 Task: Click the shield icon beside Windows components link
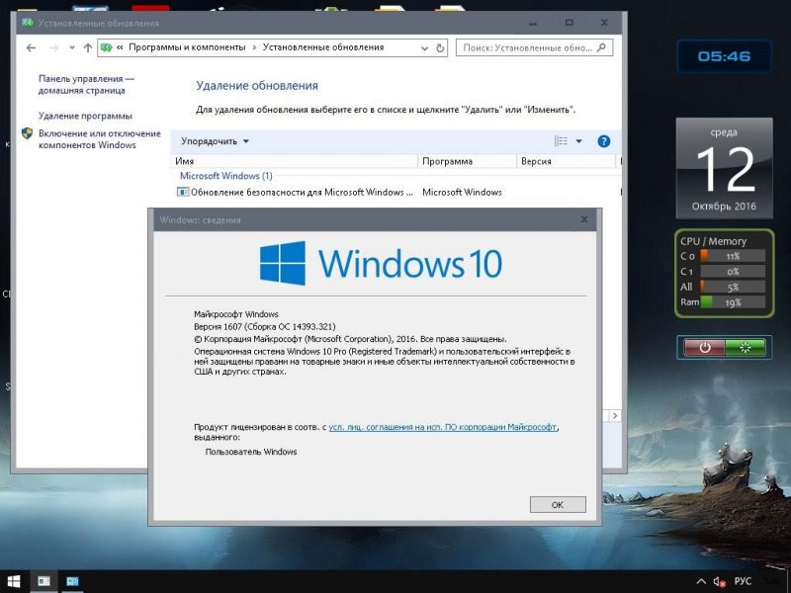tap(28, 133)
